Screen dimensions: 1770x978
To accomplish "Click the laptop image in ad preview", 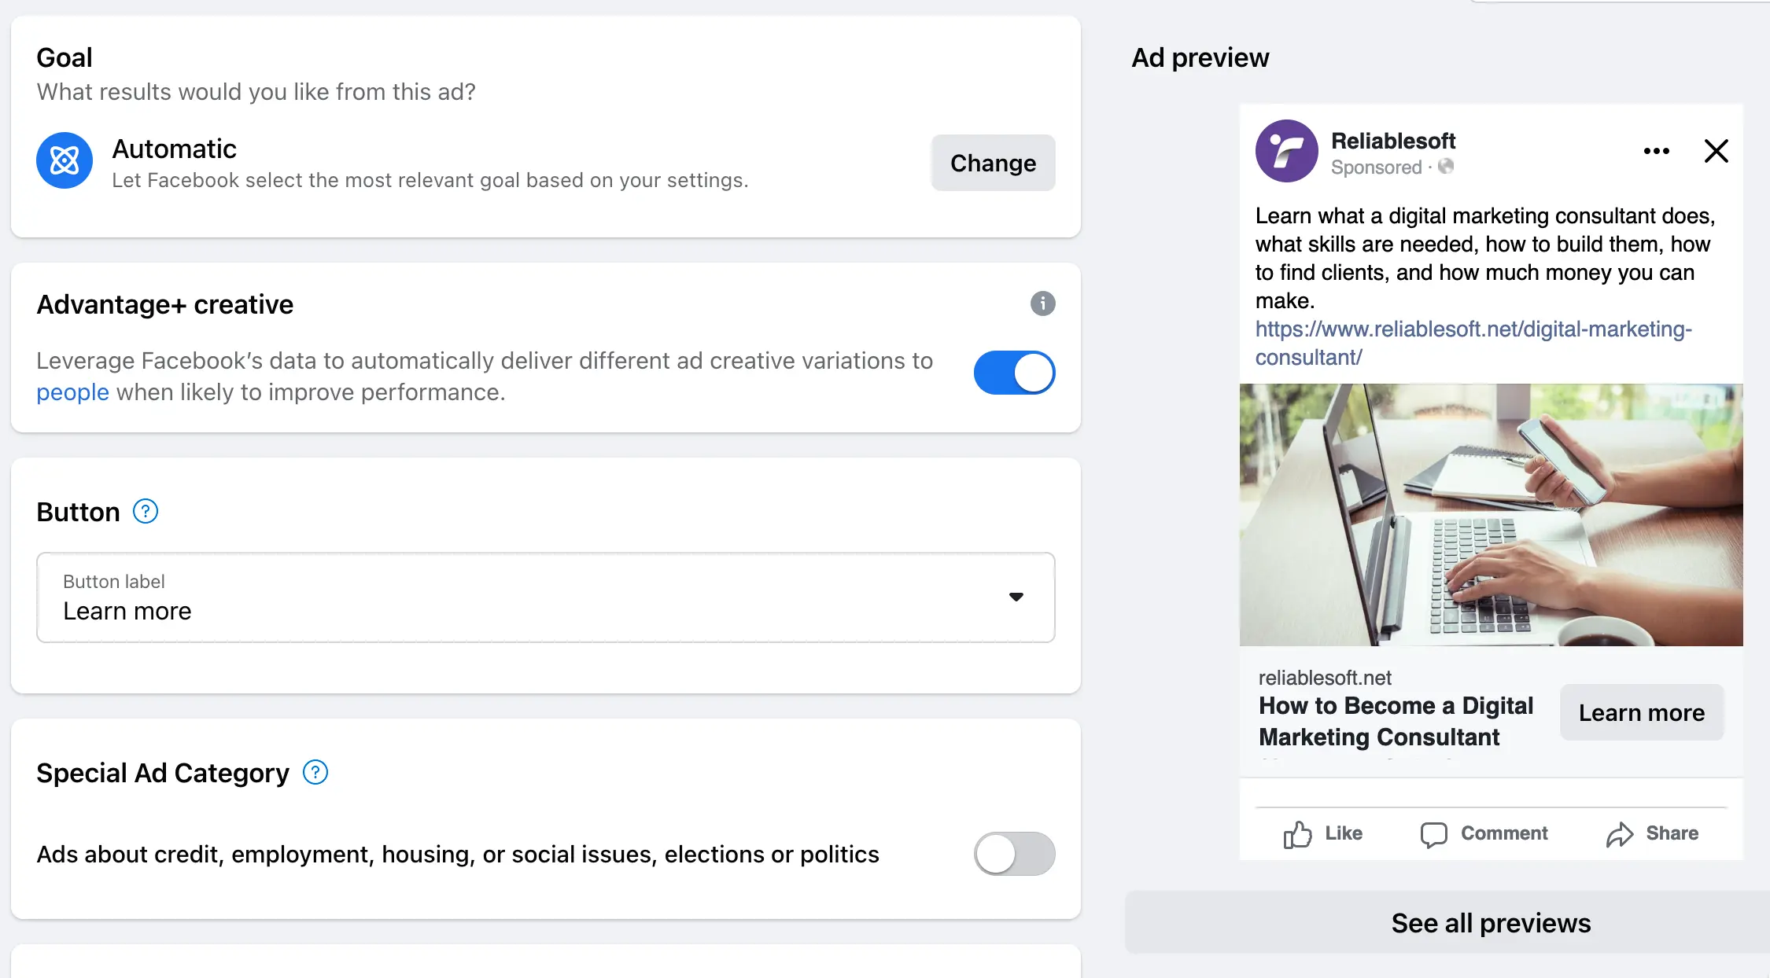I will coord(1491,515).
